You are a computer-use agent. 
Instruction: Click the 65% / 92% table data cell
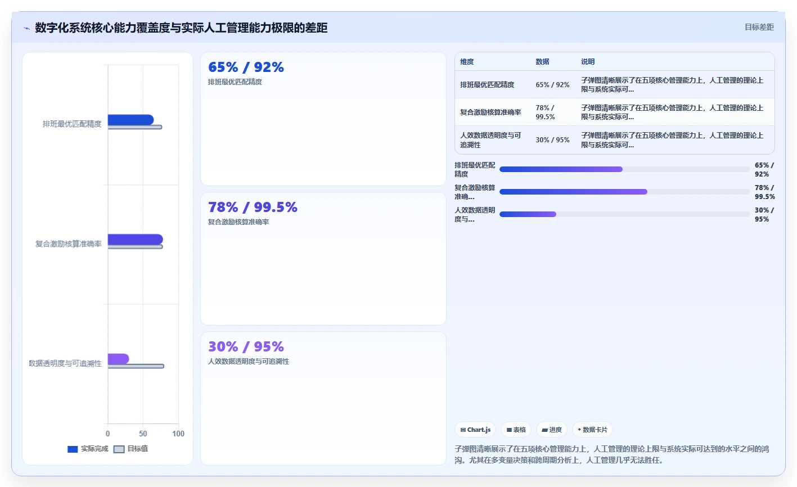click(x=552, y=85)
